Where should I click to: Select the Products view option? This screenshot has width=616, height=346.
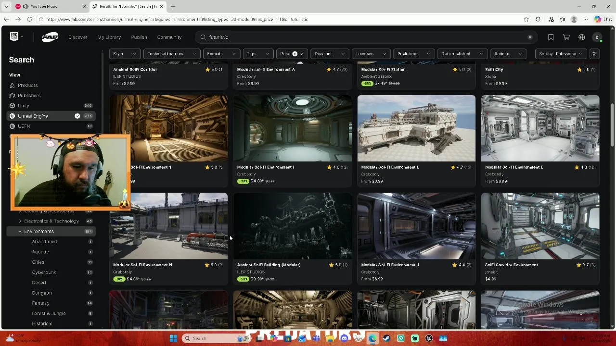tap(27, 85)
